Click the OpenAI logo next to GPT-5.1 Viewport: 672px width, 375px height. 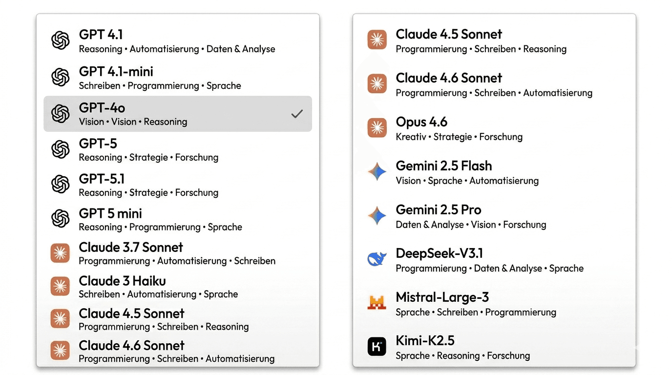(x=61, y=184)
